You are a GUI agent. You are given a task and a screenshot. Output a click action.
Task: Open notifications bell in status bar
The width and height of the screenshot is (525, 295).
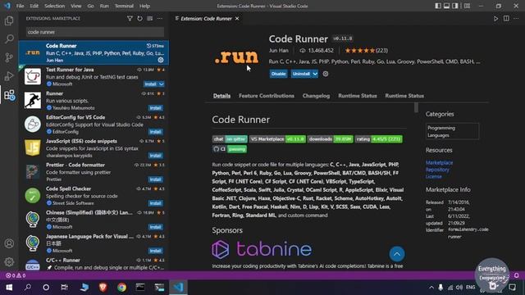516,275
